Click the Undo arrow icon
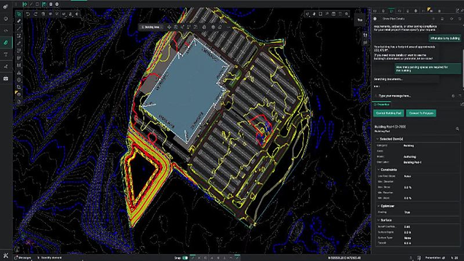Viewport: 464px width, 261px height. (27, 13)
